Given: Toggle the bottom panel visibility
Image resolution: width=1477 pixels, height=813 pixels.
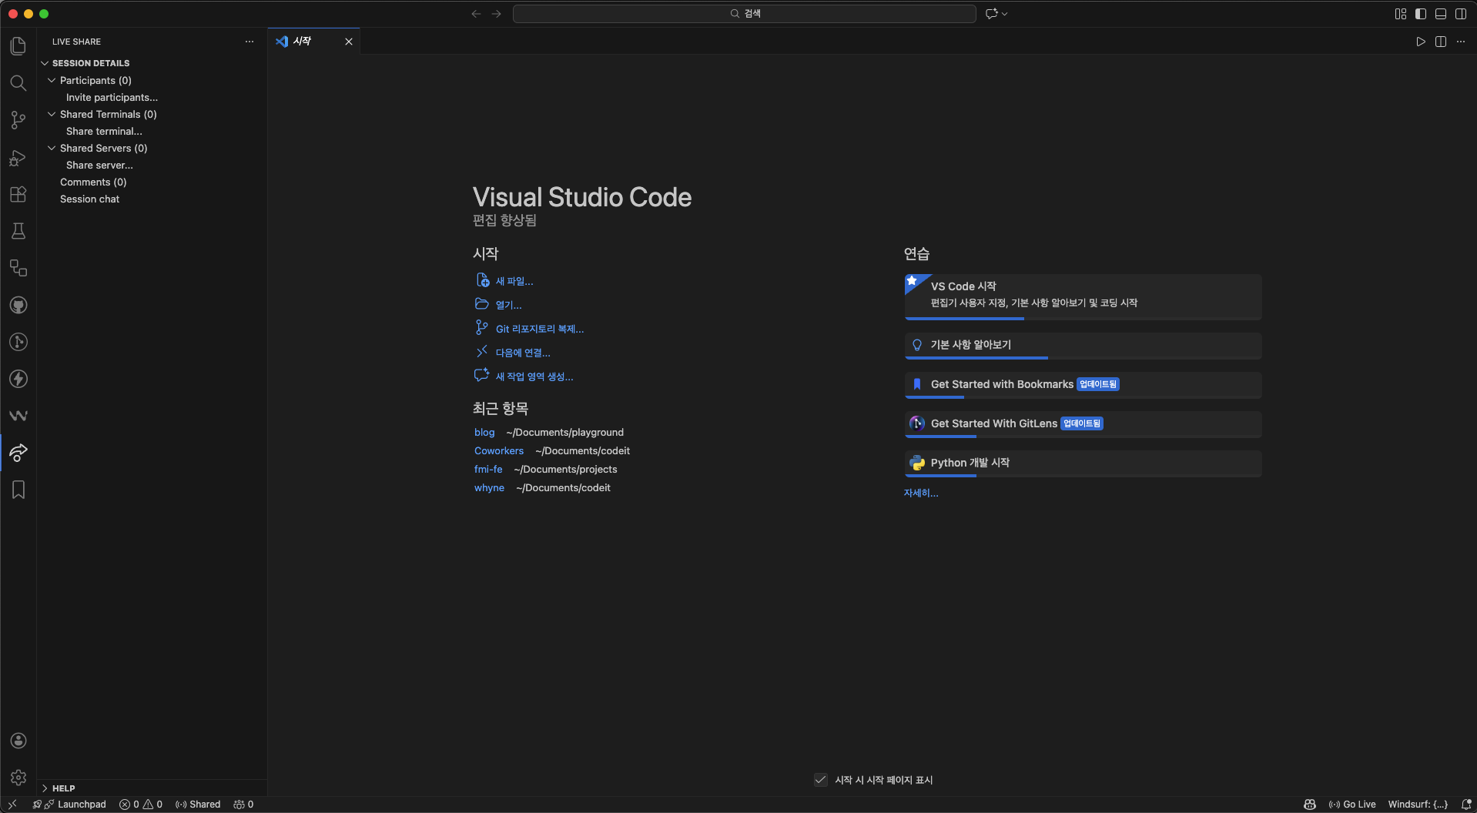Looking at the screenshot, I should (x=1441, y=14).
